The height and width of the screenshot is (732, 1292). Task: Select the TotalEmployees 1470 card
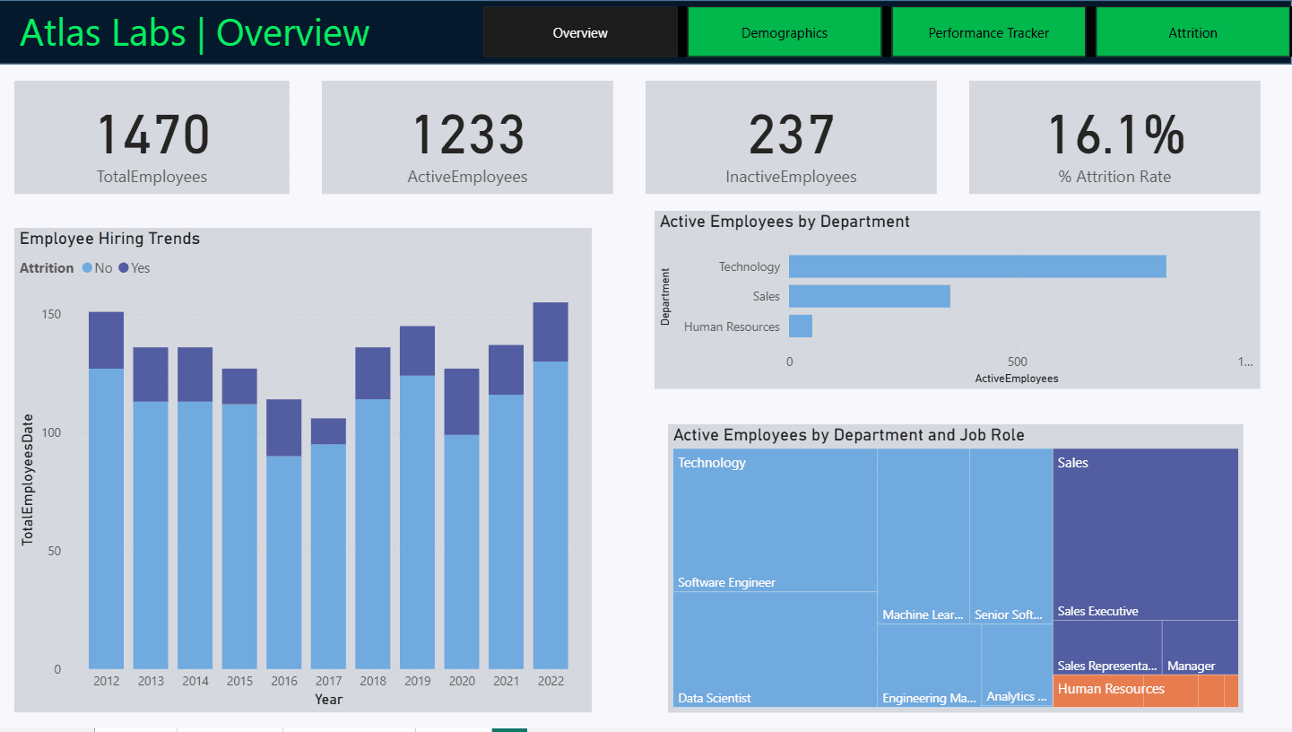(x=152, y=137)
